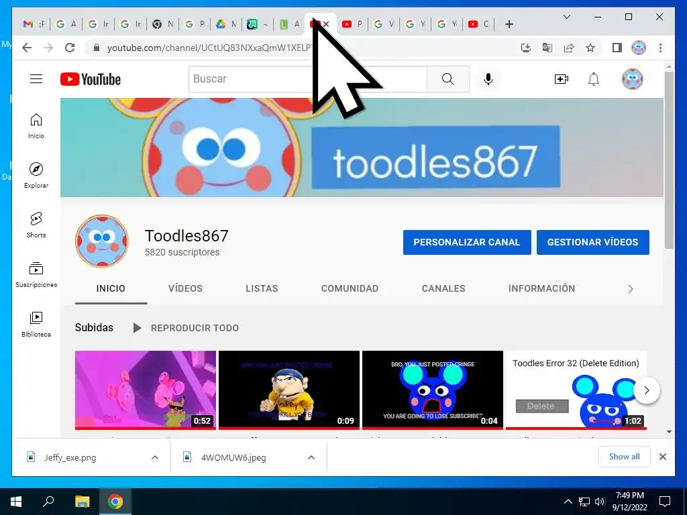Click REPRODUCIR TODO
687x515 pixels.
[x=187, y=328]
